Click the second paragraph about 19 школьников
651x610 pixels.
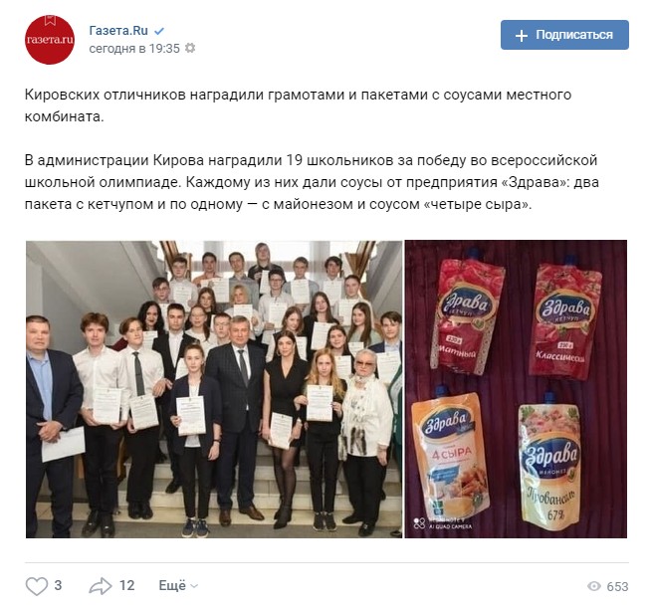(x=312, y=182)
